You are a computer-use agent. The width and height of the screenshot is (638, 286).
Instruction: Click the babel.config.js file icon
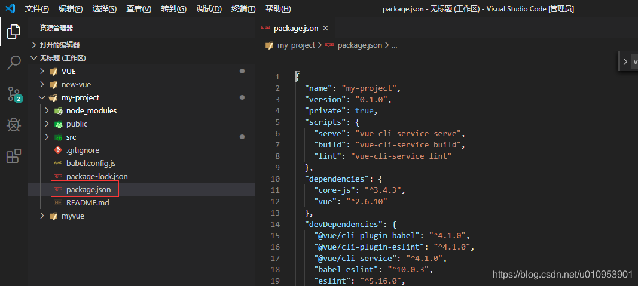(x=58, y=164)
